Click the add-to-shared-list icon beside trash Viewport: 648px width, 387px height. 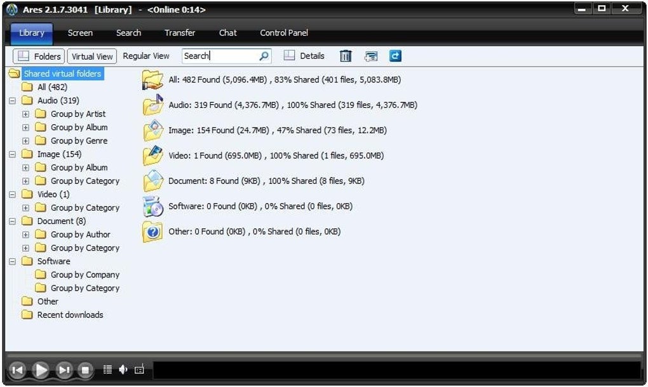[371, 56]
